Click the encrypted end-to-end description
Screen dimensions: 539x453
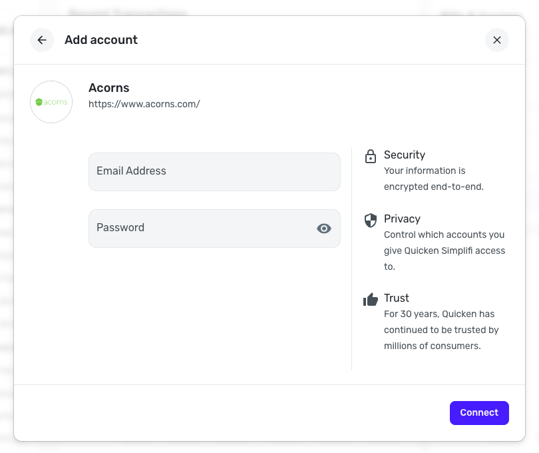433,179
